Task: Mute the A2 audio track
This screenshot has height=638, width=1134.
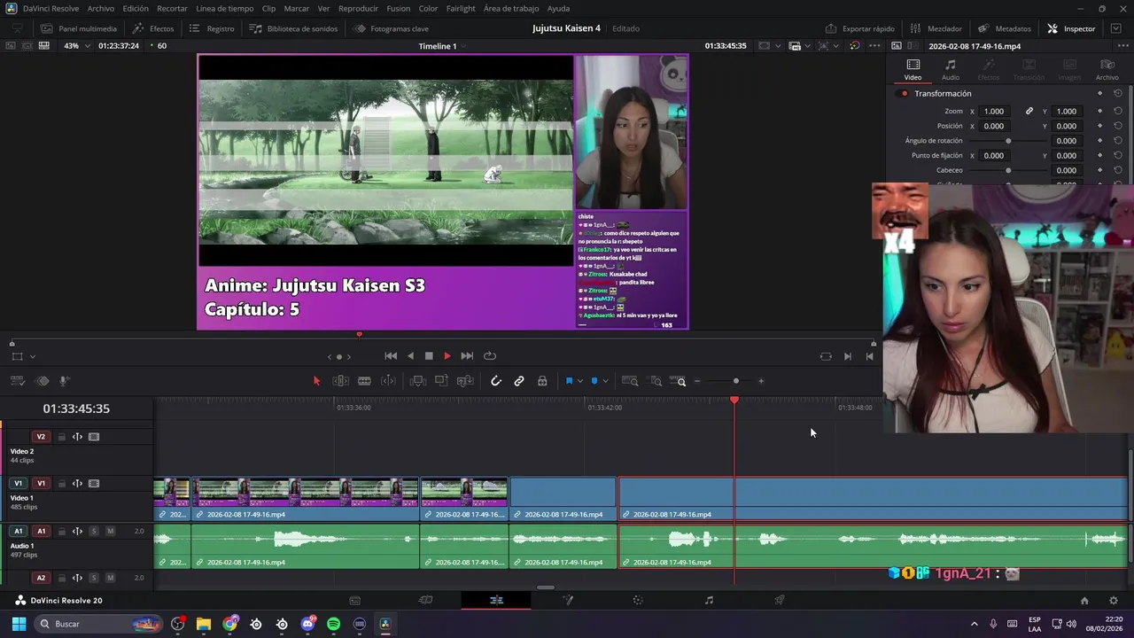Action: pyautogui.click(x=110, y=578)
